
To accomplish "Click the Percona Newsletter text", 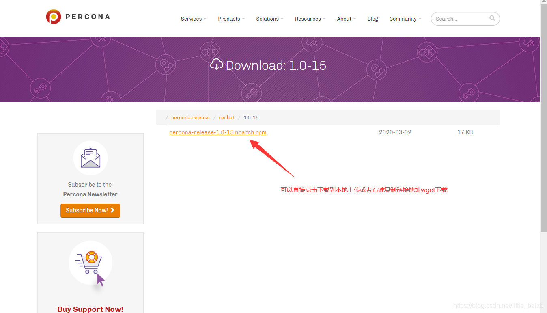I will coord(90,194).
